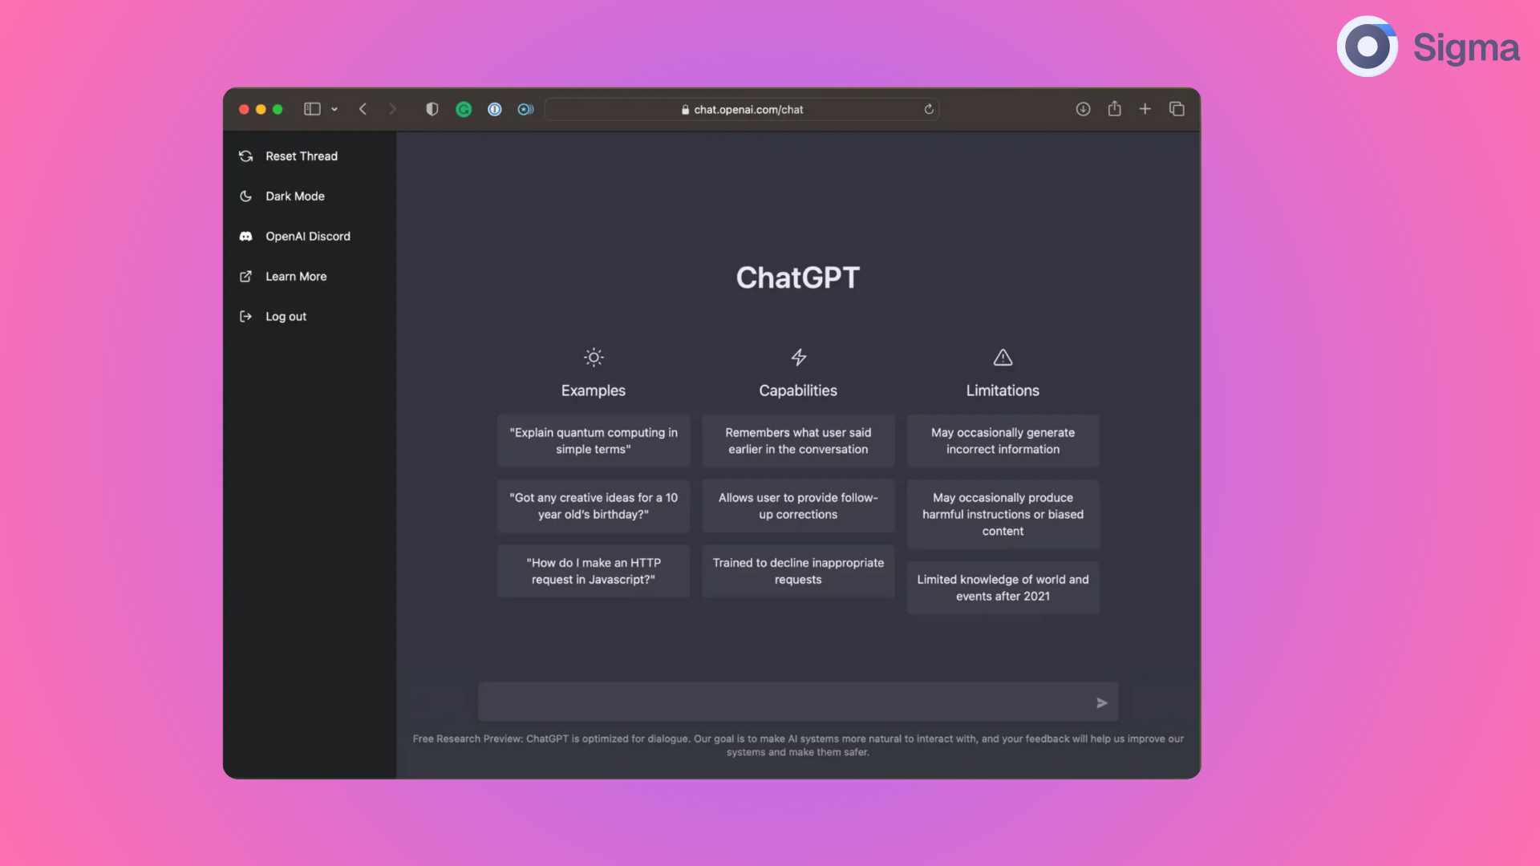Screen dimensions: 1540x866
Task: Use the "creative ideas for a 10 year old's birthday" example
Action: (x=594, y=506)
